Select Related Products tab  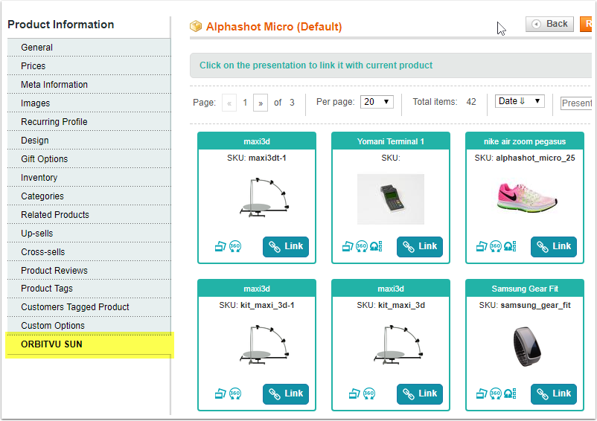coord(89,215)
